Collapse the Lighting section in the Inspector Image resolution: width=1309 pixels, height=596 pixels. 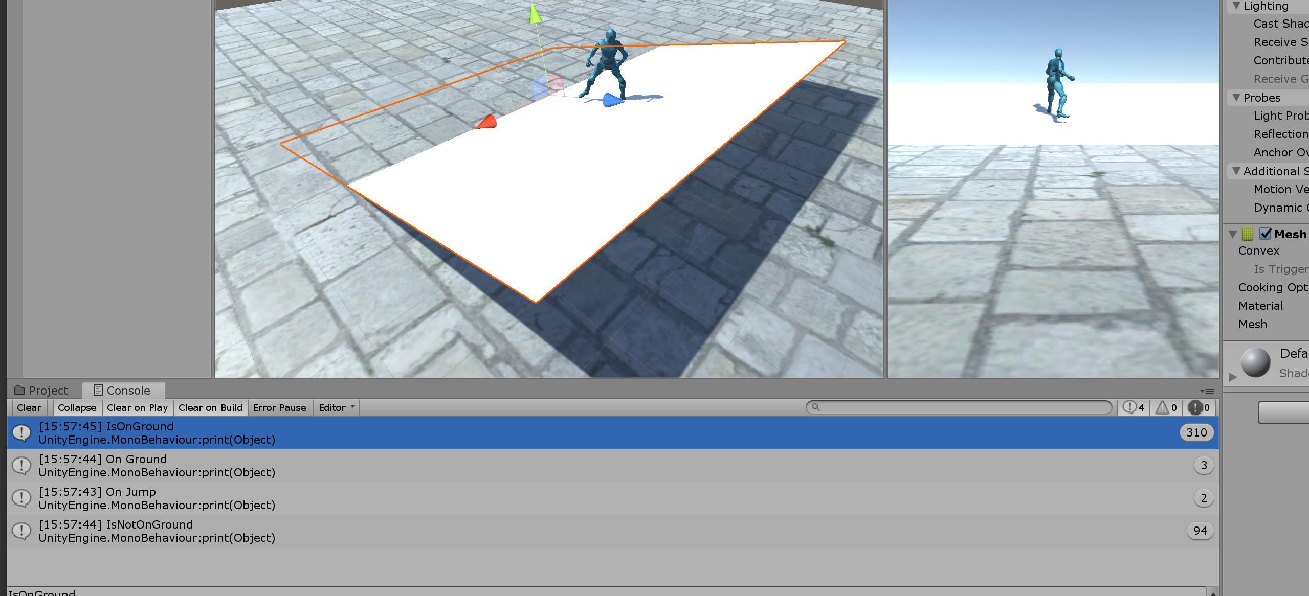(1236, 6)
